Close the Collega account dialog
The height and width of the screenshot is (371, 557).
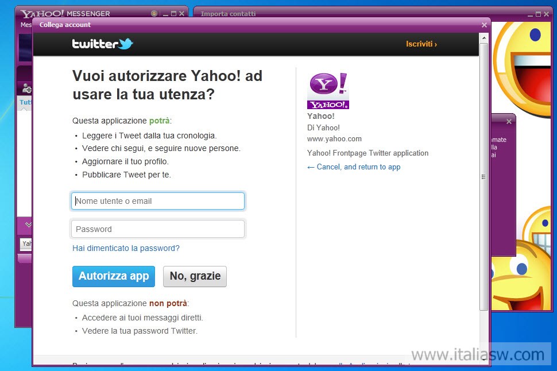(484, 25)
